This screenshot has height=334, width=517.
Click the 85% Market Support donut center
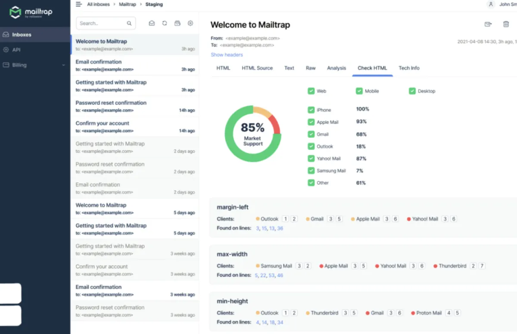pos(253,133)
